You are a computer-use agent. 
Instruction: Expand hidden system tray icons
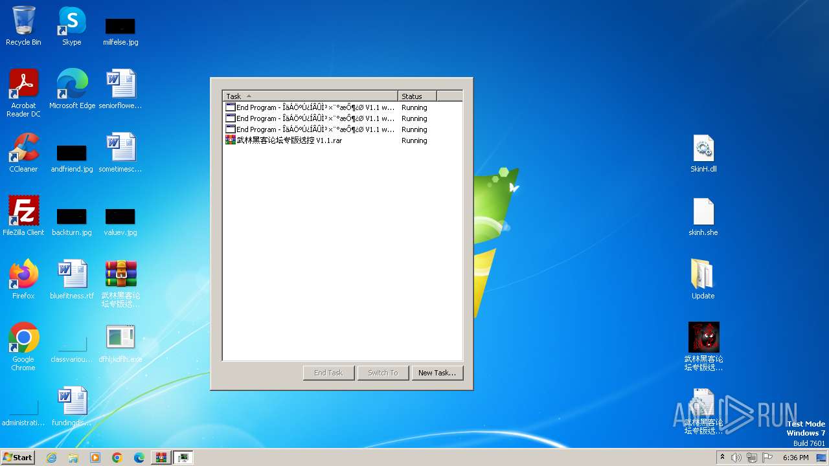(723, 458)
